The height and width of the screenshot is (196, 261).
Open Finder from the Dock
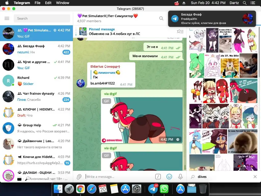[58, 189]
